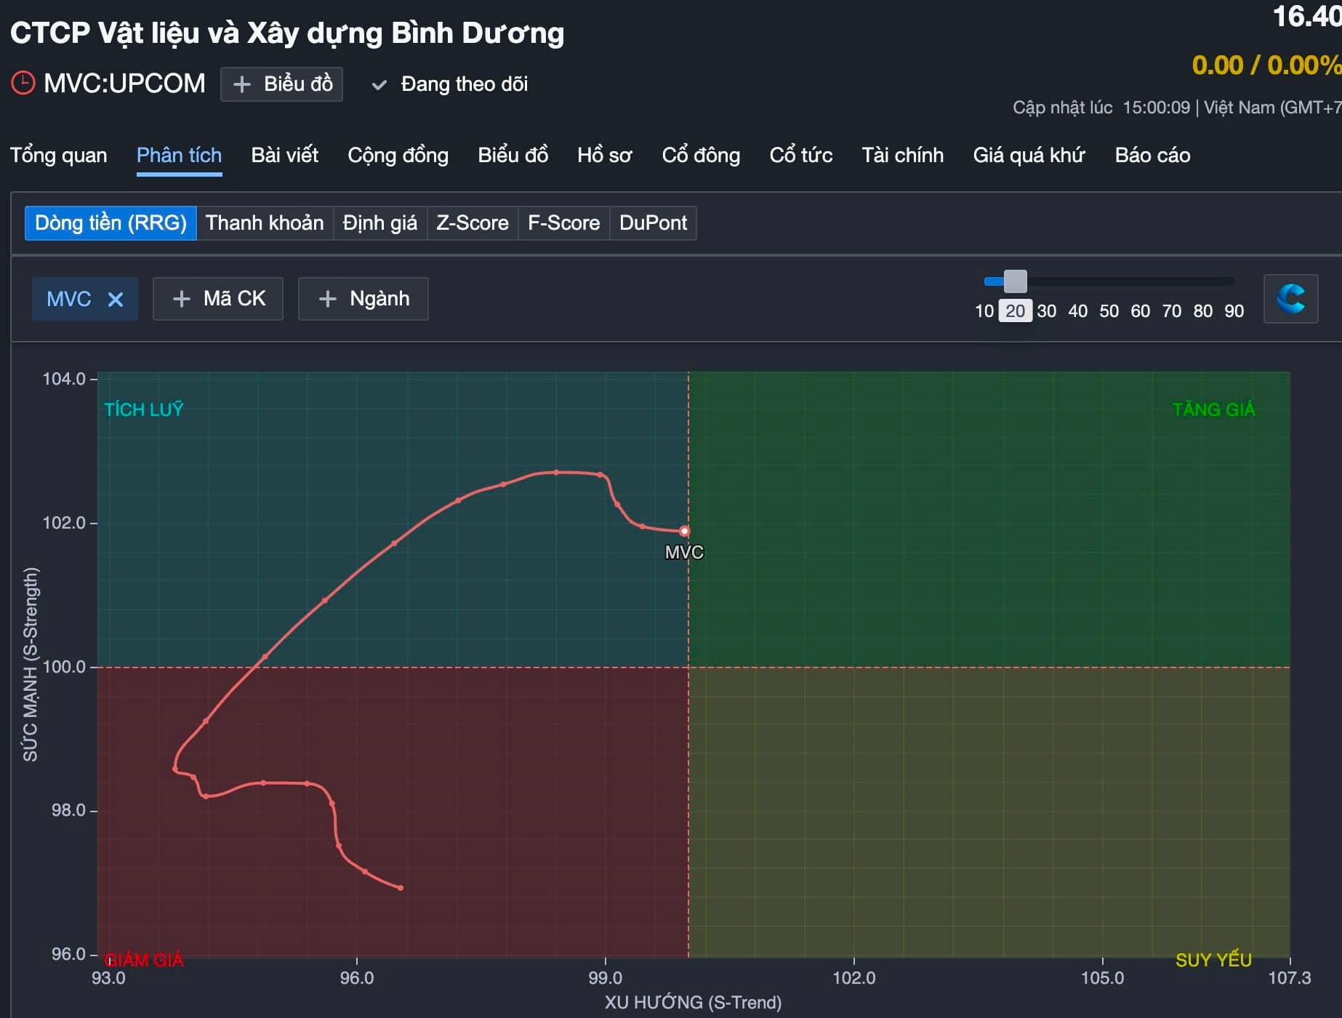This screenshot has height=1018, width=1342.
Task: Set the period to 50 on slider
Action: point(1109,311)
